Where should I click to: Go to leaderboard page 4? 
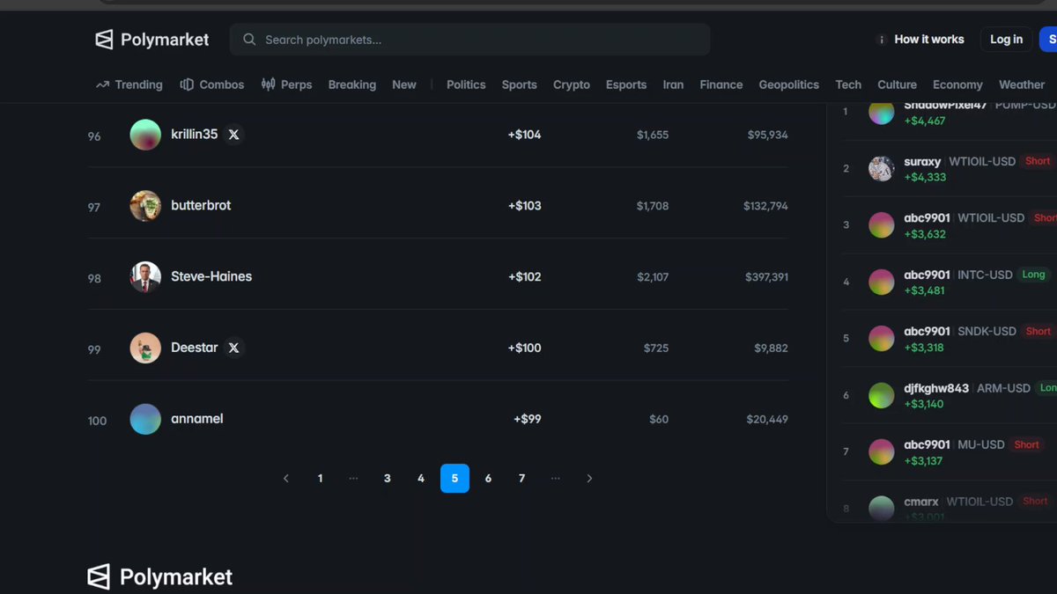[421, 479]
